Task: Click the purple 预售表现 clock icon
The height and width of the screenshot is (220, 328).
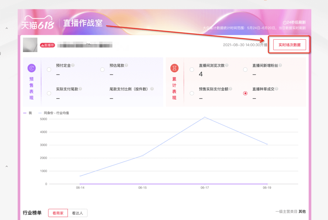Action: [32, 68]
